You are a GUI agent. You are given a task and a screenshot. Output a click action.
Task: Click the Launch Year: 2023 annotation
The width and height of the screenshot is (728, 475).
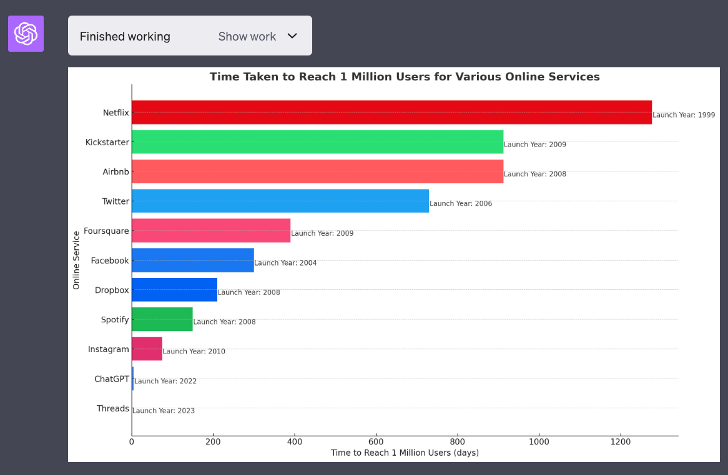click(x=164, y=411)
